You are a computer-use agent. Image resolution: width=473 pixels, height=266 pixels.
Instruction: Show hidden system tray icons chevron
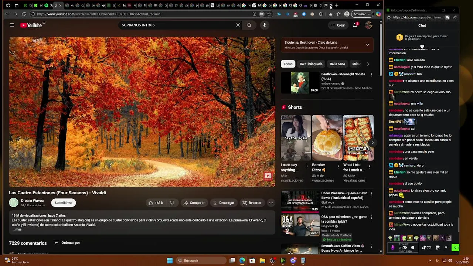click(x=429, y=260)
